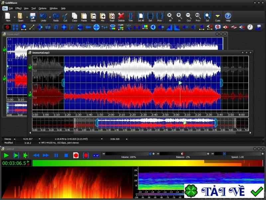Click the Trim toolbar button
The width and height of the screenshot is (266, 200).
[x=130, y=17]
